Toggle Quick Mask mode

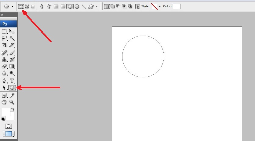click(9, 126)
